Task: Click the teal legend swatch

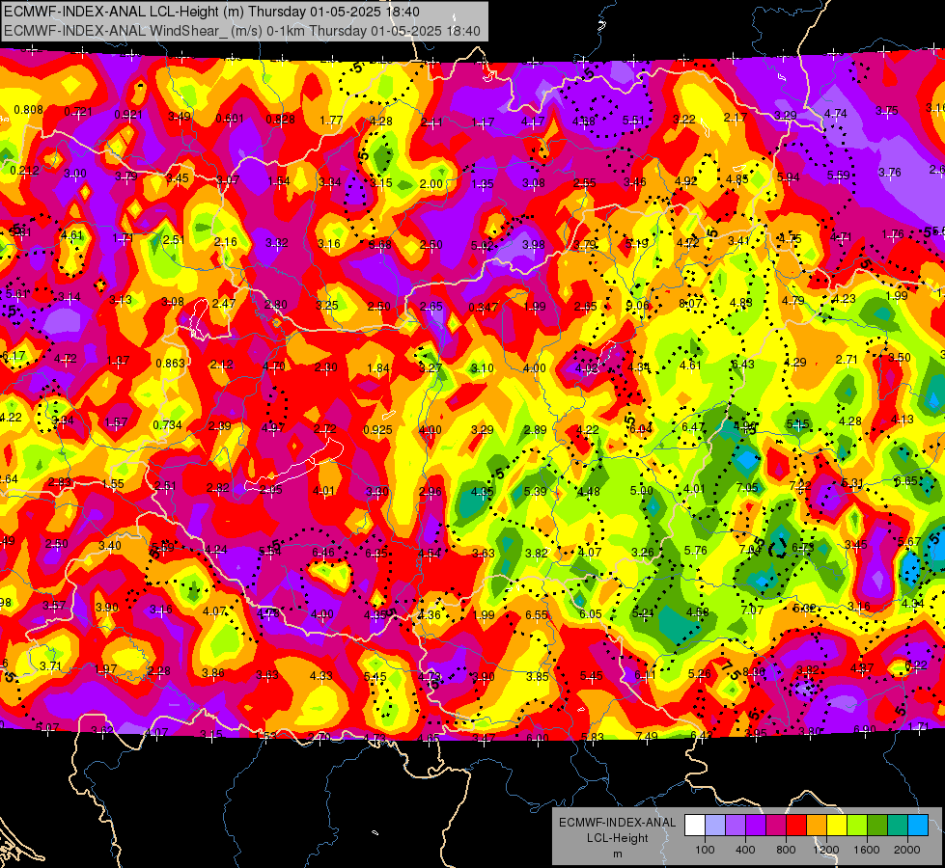Action: pos(897,826)
